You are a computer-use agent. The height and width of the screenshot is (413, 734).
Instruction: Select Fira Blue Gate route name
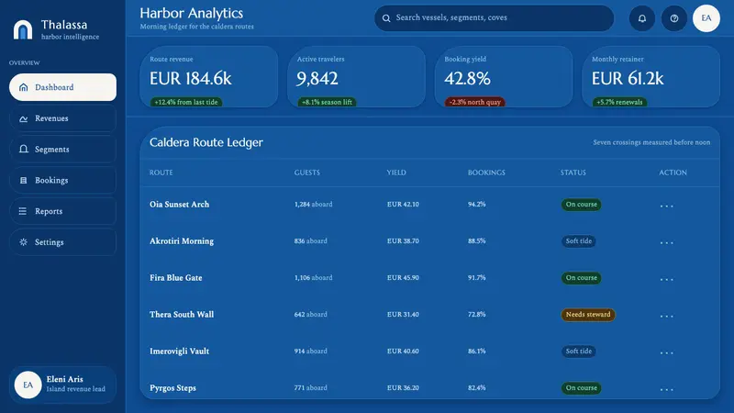(176, 278)
